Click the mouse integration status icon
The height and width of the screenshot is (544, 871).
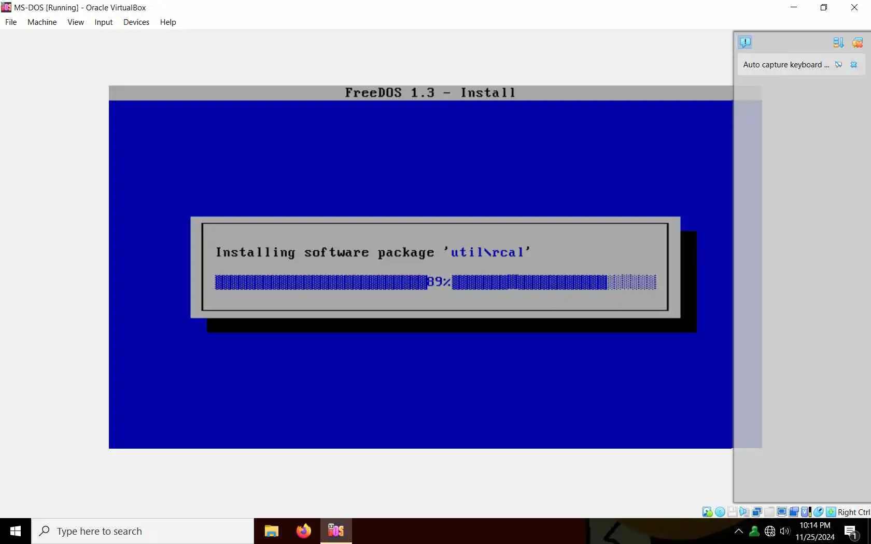[818, 512]
